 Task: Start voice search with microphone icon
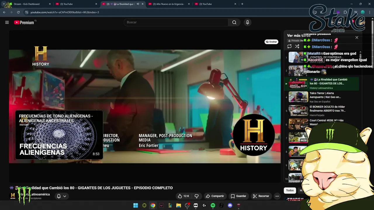(x=247, y=22)
